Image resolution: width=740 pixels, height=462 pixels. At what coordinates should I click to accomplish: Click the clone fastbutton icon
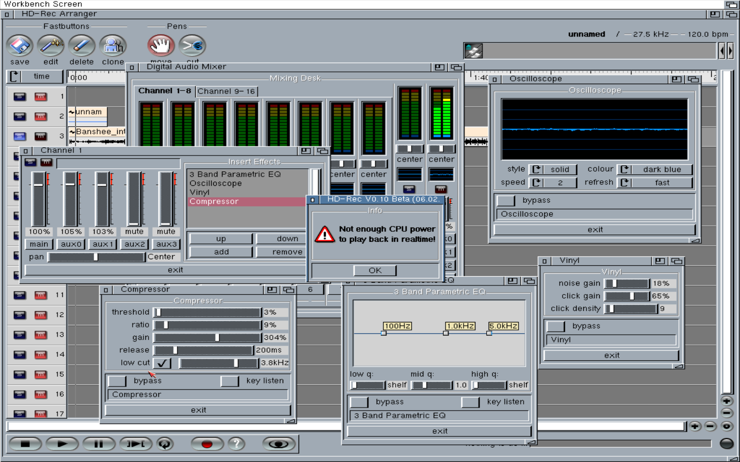[x=113, y=46]
